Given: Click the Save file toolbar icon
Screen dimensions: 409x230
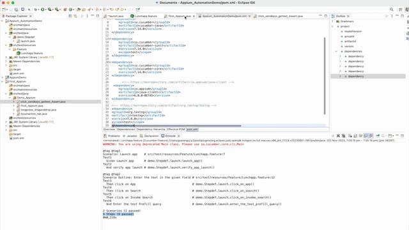Looking at the screenshot, I should [12, 10].
